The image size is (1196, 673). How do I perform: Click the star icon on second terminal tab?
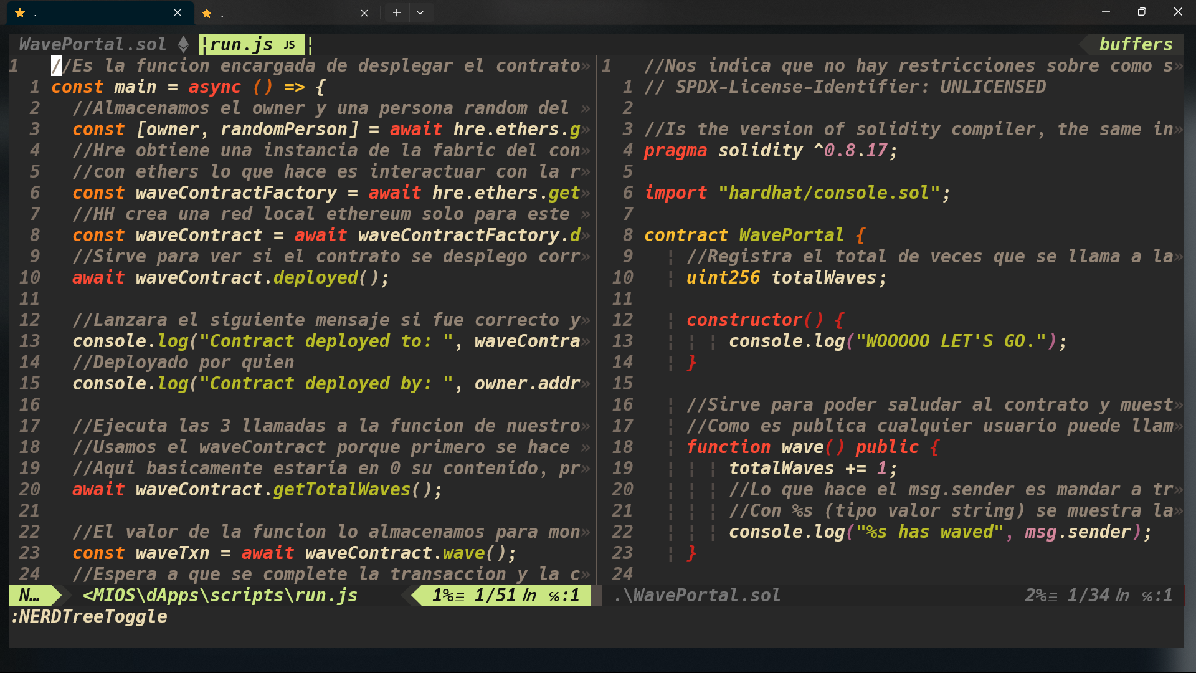click(x=207, y=13)
